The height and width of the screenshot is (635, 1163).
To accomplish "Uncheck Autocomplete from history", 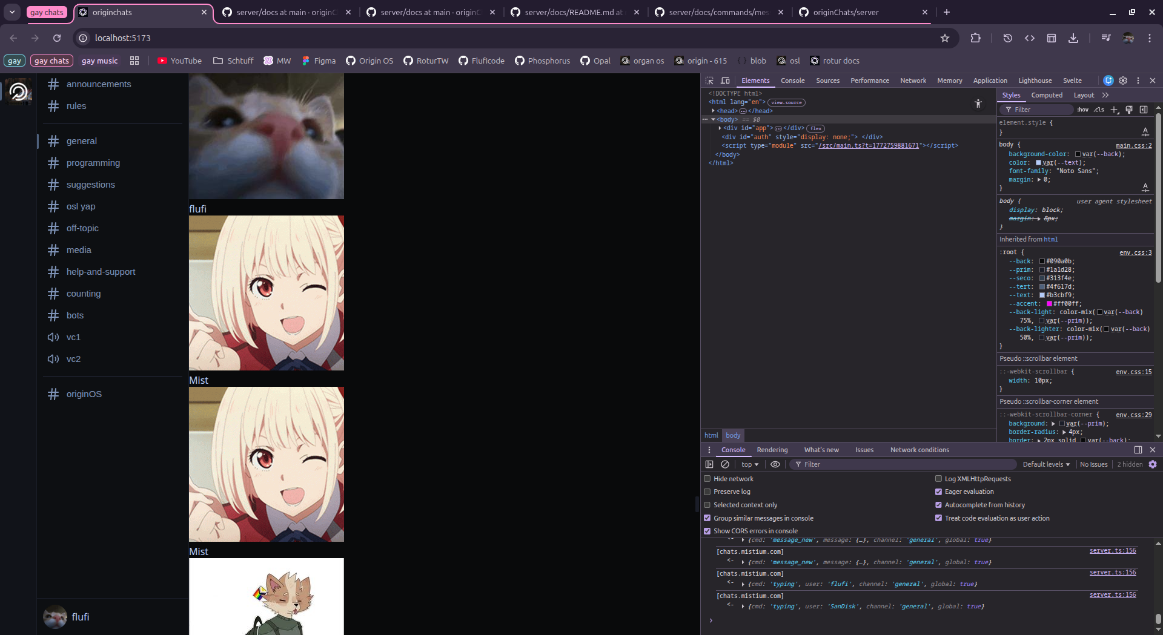I will (938, 505).
